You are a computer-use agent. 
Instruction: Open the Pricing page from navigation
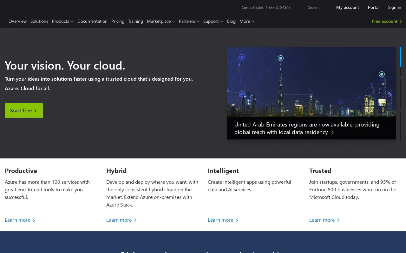118,21
